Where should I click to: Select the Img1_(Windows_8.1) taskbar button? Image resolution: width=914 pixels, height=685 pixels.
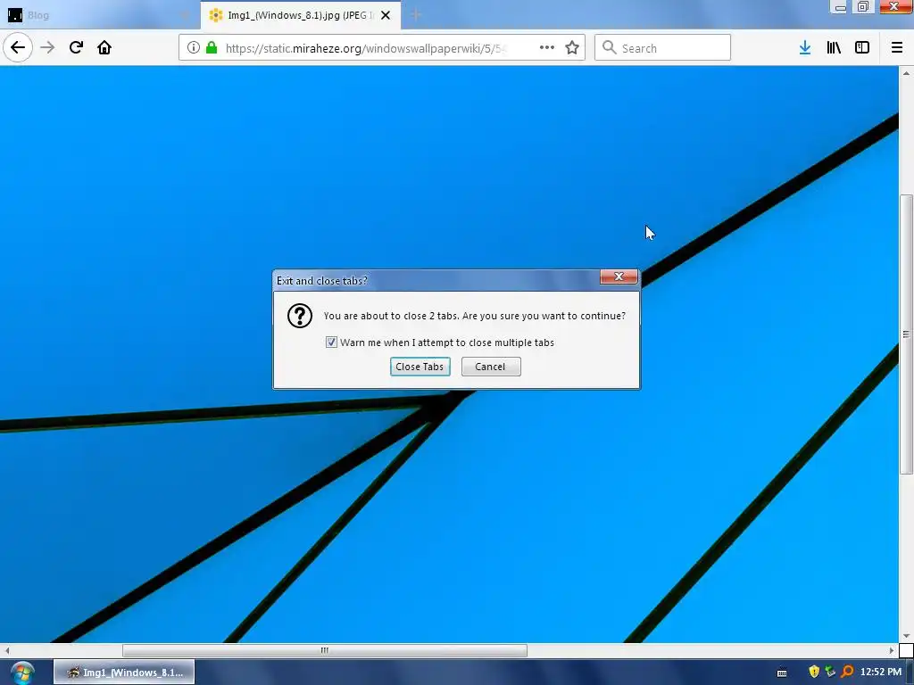[124, 673]
